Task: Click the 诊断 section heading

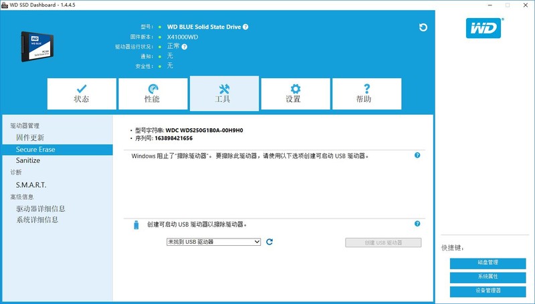Action: pyautogui.click(x=16, y=172)
